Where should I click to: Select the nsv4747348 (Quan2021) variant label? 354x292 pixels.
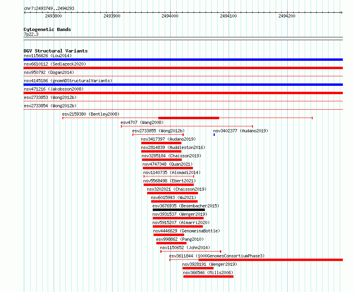click(167, 164)
